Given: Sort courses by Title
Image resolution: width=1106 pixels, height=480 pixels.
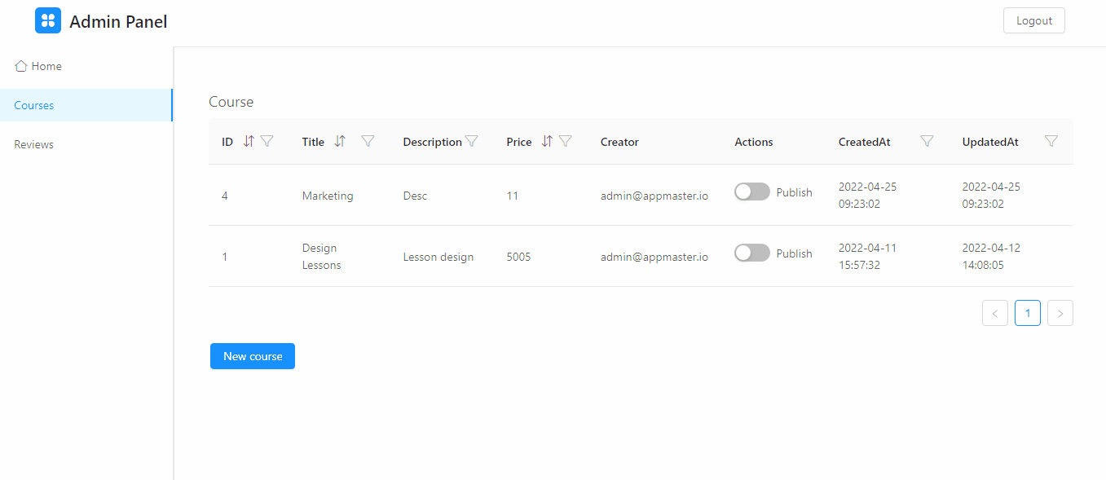Looking at the screenshot, I should coord(340,141).
